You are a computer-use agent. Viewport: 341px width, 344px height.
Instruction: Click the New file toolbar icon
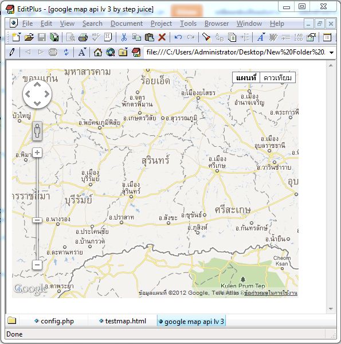[x=16, y=37]
